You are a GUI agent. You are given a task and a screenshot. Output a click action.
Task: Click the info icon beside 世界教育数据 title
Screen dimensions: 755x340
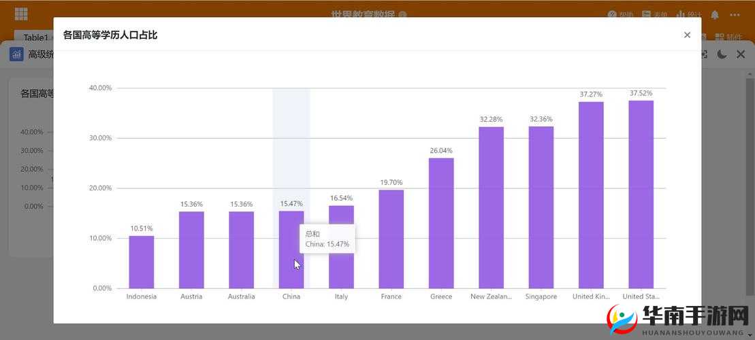coord(403,15)
